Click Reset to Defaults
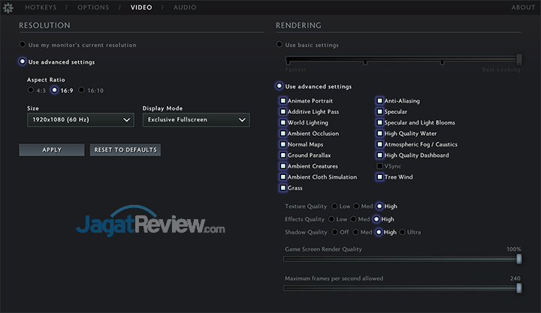 (x=125, y=149)
